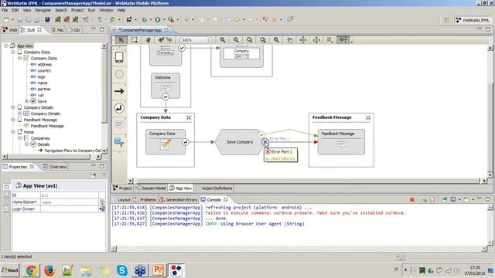The width and height of the screenshot is (495, 278).
Task: Open Skype from the taskbar
Action: tap(122, 270)
